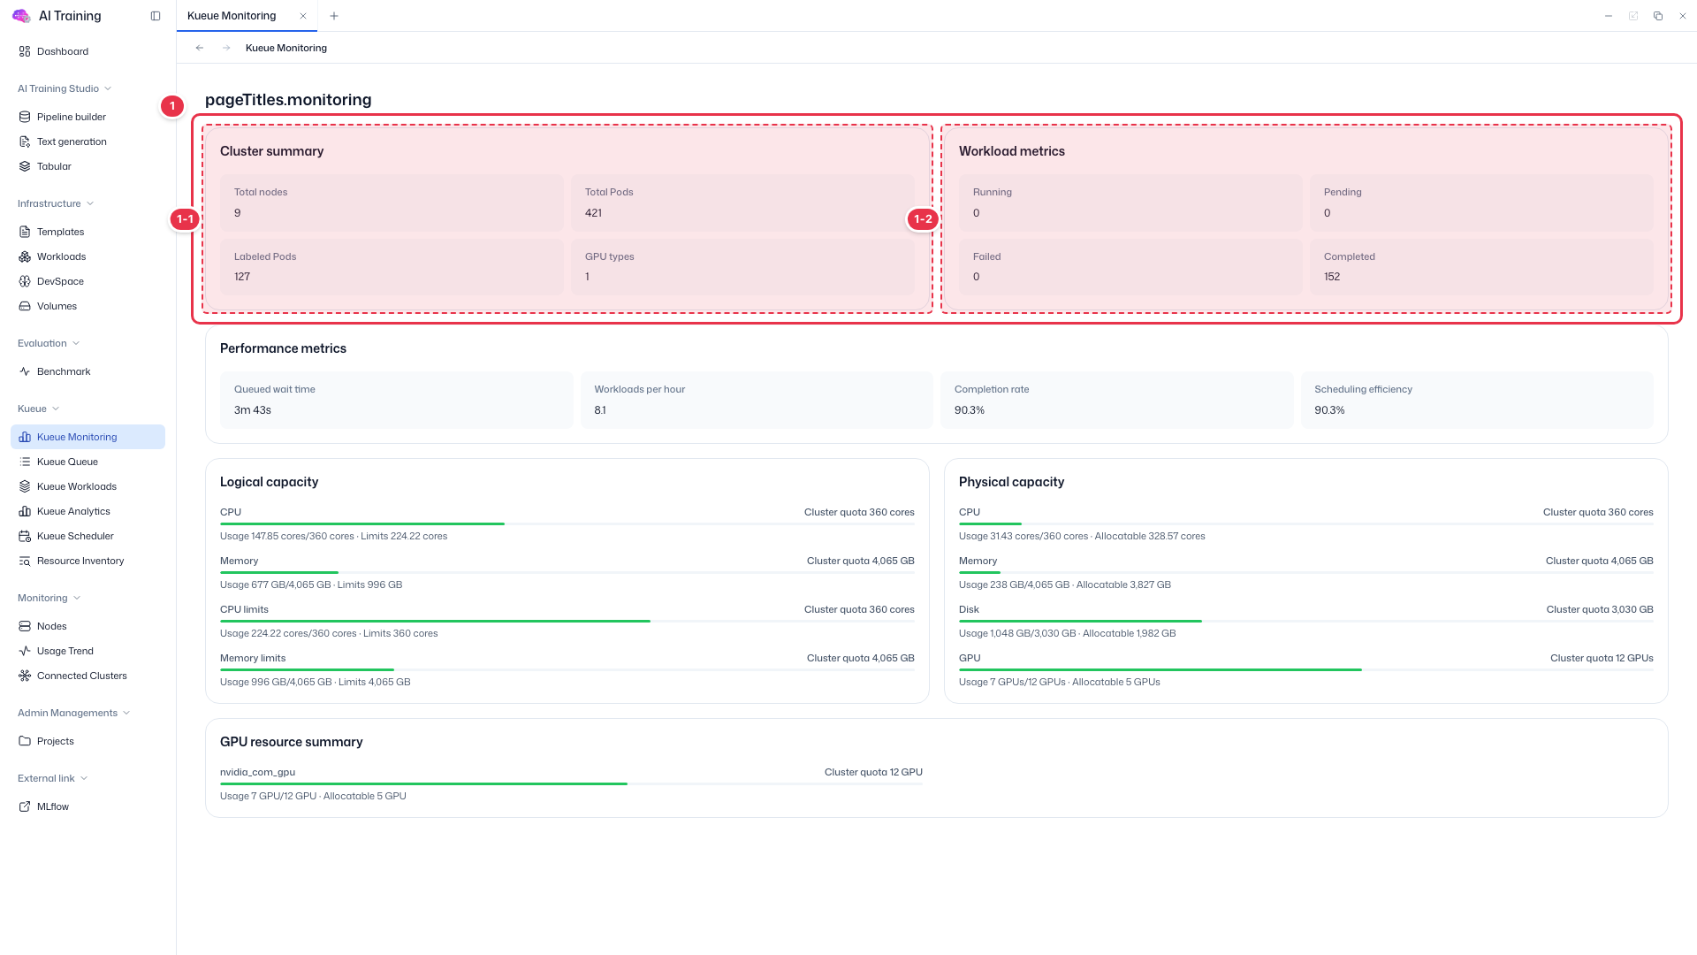
Task: Open Kueue Monitoring in the sidebar
Action: (88, 437)
